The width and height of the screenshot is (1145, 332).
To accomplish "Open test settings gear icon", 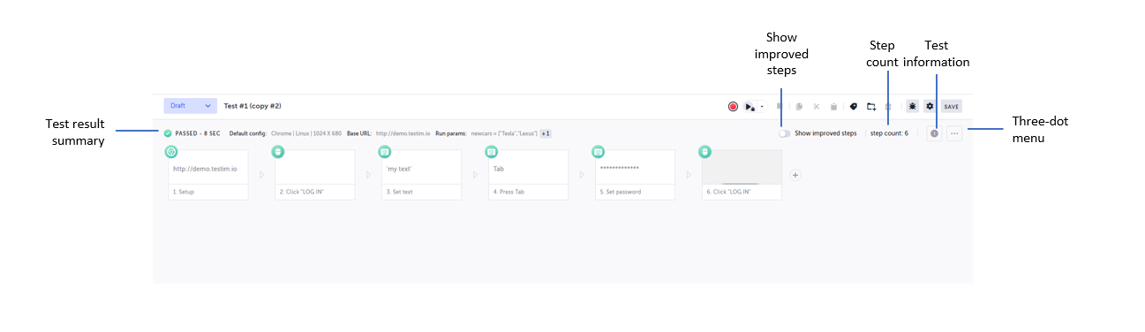I will tap(930, 106).
